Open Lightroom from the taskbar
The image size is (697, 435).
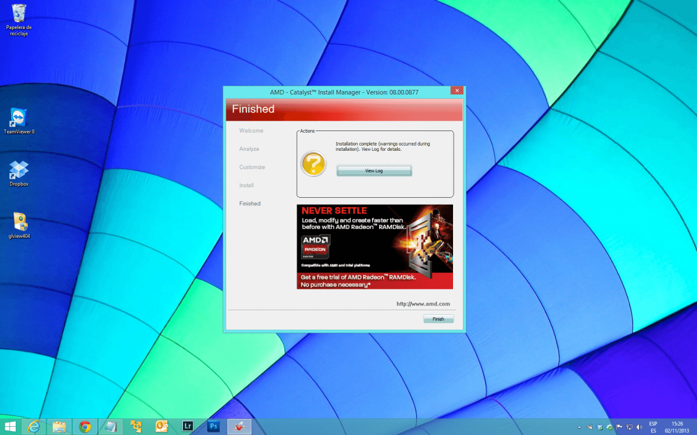click(187, 426)
